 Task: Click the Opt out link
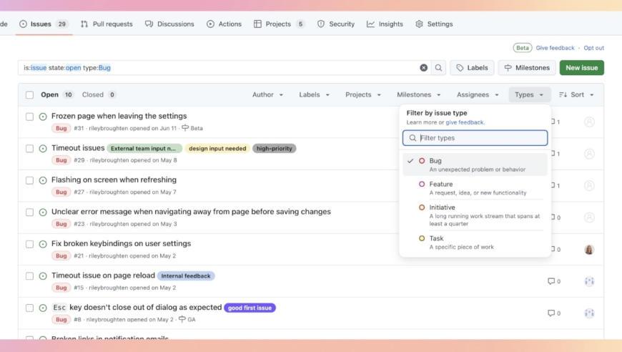594,48
